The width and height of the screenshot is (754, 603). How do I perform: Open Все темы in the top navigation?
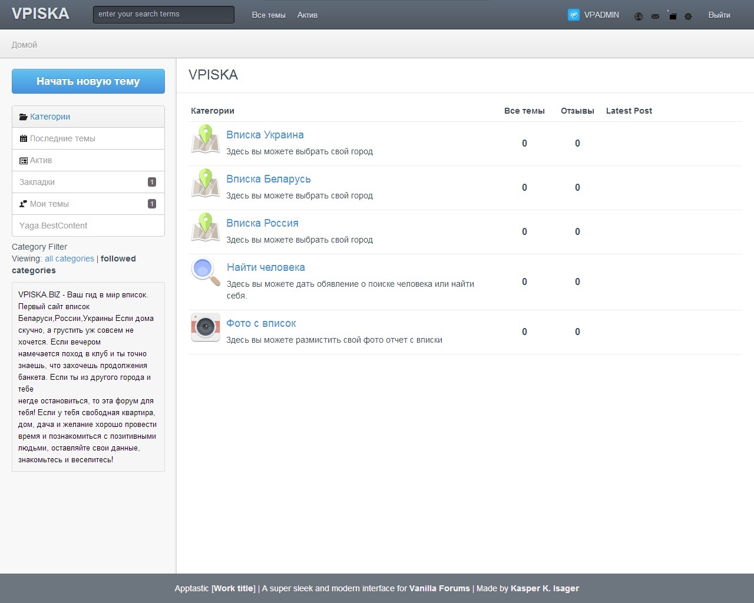click(x=269, y=15)
